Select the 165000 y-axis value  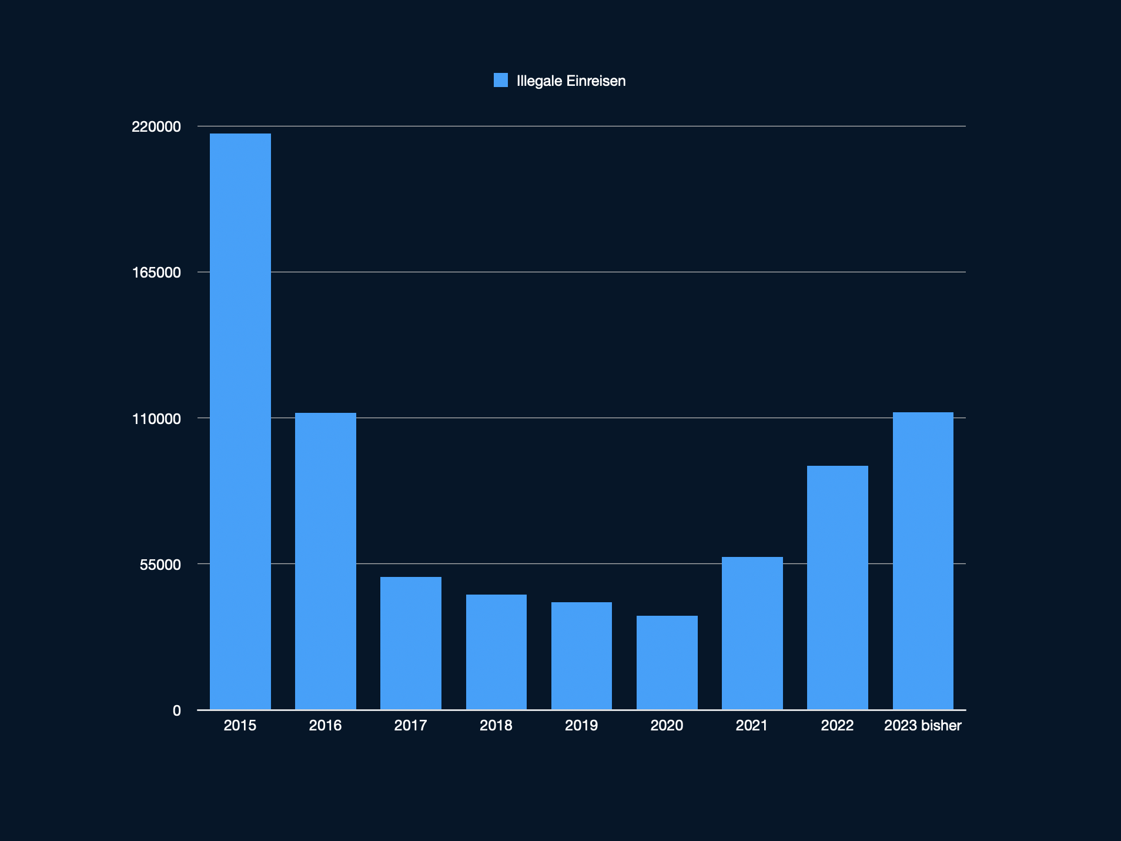(156, 272)
